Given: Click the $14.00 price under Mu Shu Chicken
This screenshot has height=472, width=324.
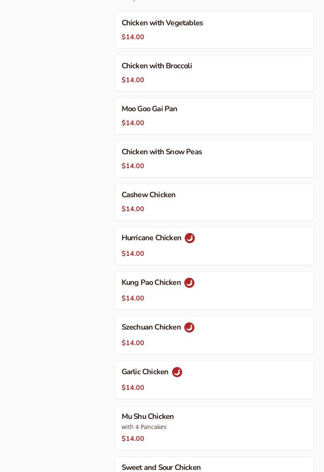Looking at the screenshot, I should click(x=133, y=439).
